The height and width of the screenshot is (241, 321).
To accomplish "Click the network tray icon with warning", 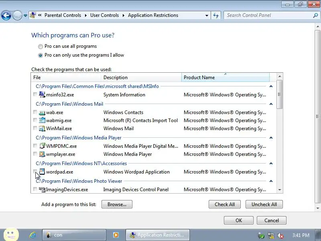I will (x=270, y=236).
